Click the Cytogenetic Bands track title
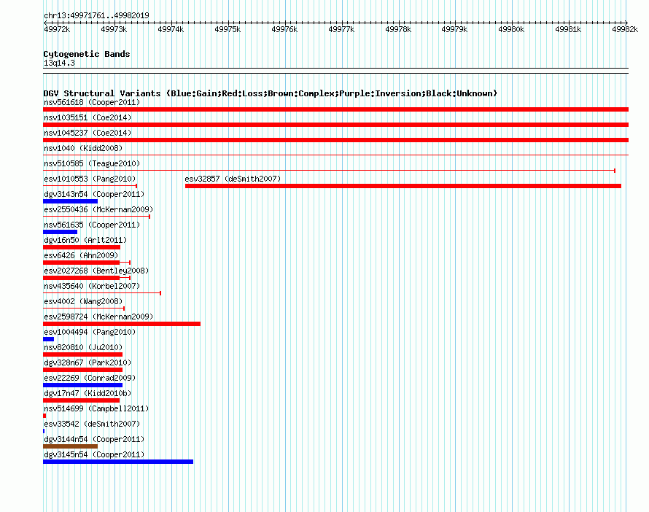This screenshot has height=512, width=649. [87, 54]
